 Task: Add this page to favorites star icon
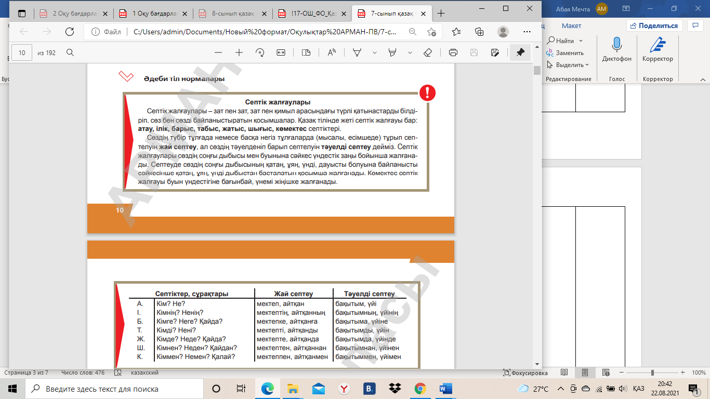[x=431, y=32]
